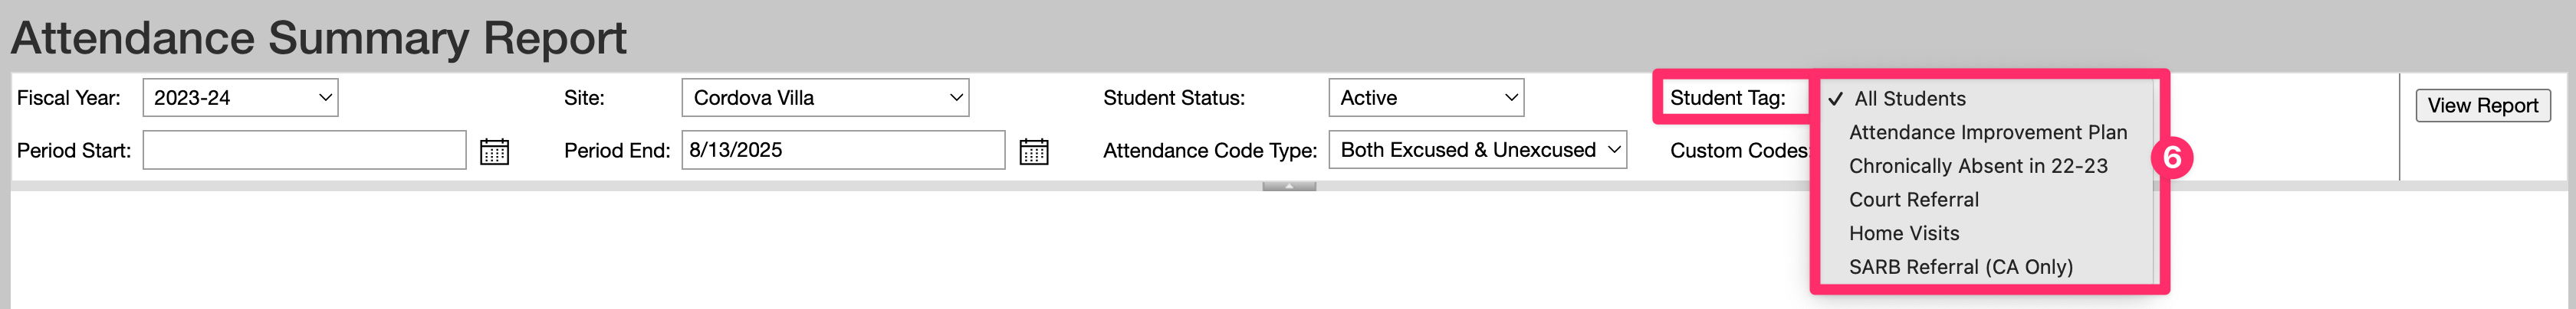This screenshot has height=309, width=2576.
Task: Expand the Fiscal Year dropdown
Action: [240, 98]
